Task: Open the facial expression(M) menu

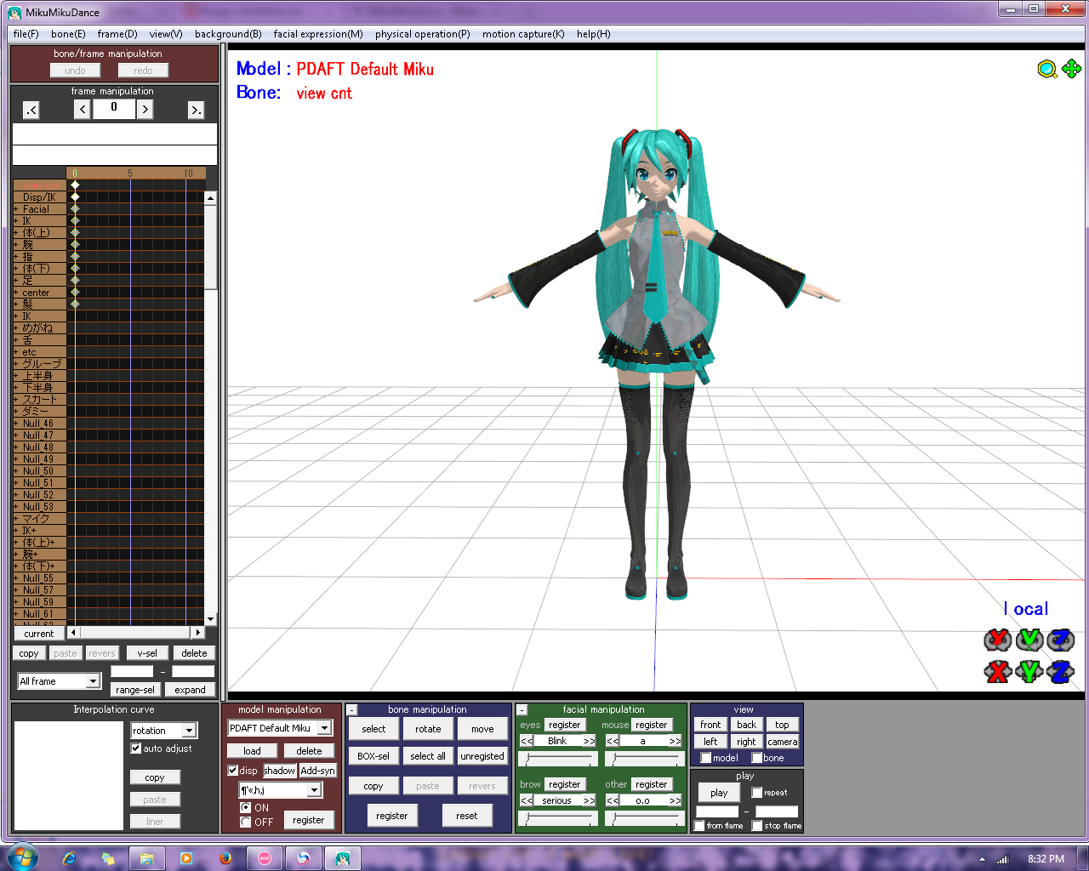Action: coord(318,34)
